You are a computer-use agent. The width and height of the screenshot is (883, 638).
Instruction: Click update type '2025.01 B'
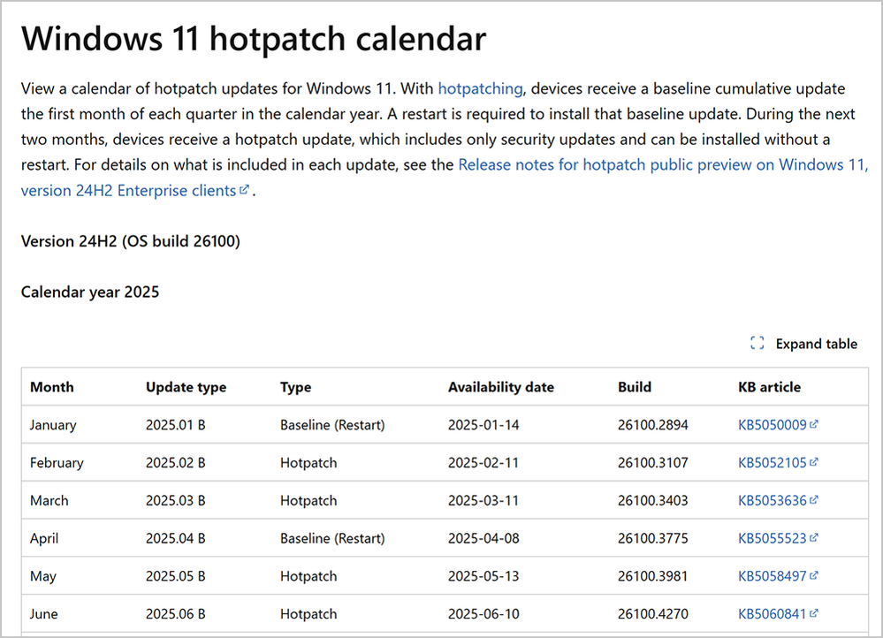click(x=176, y=425)
